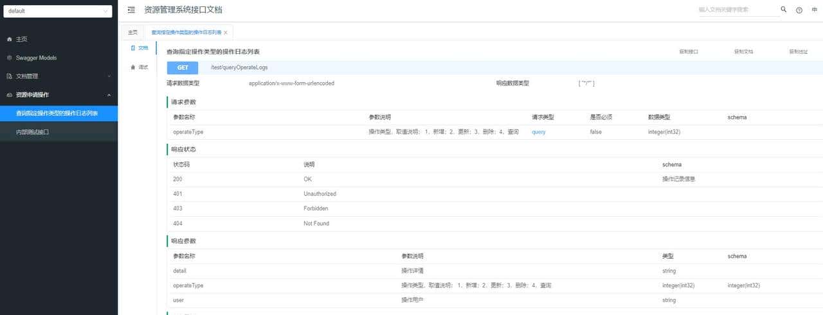Click 复制接口 link
The image size is (823, 315).
coord(689,51)
